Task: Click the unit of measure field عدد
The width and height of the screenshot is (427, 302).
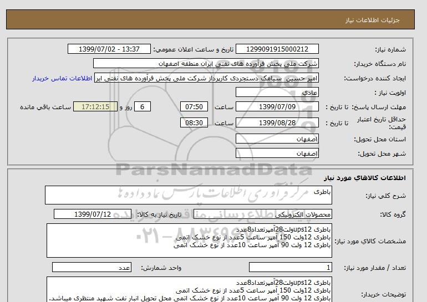Action: point(91,268)
